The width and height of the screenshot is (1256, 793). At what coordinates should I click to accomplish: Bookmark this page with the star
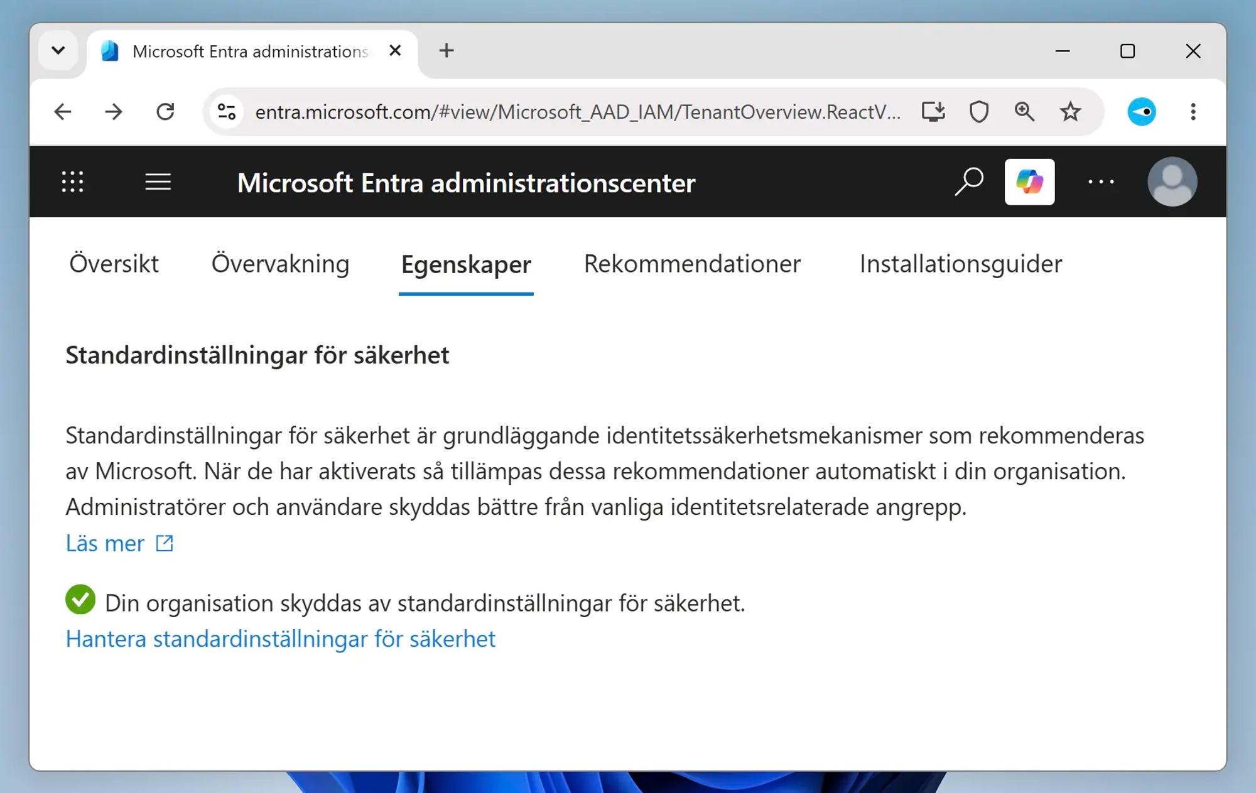coord(1070,112)
